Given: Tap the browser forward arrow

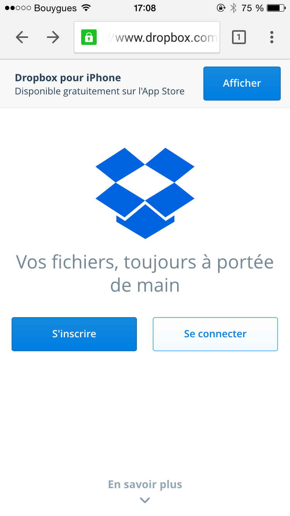Looking at the screenshot, I should coord(53,37).
